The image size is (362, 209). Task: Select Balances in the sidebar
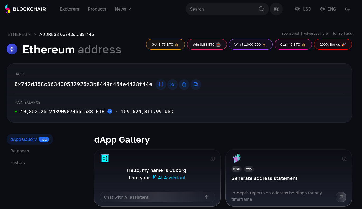pyautogui.click(x=20, y=151)
